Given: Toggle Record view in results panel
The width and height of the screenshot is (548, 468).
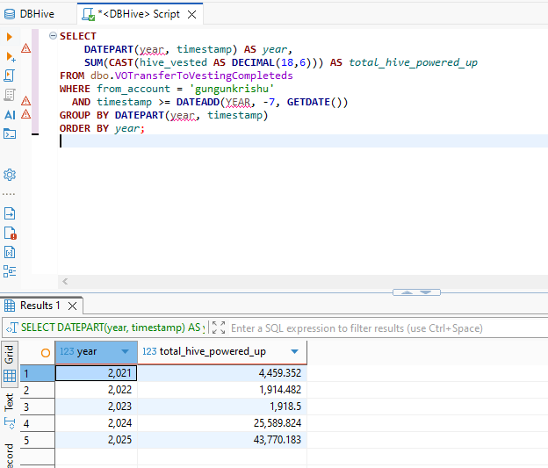Looking at the screenshot, I should (x=10, y=455).
